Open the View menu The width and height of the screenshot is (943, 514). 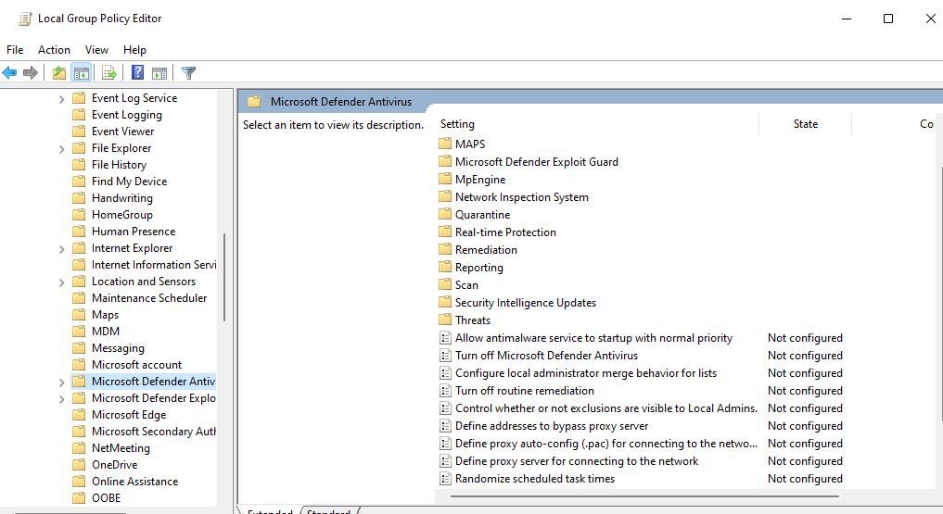point(96,50)
